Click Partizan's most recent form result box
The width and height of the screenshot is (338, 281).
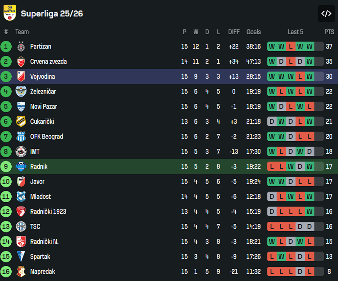pos(309,46)
